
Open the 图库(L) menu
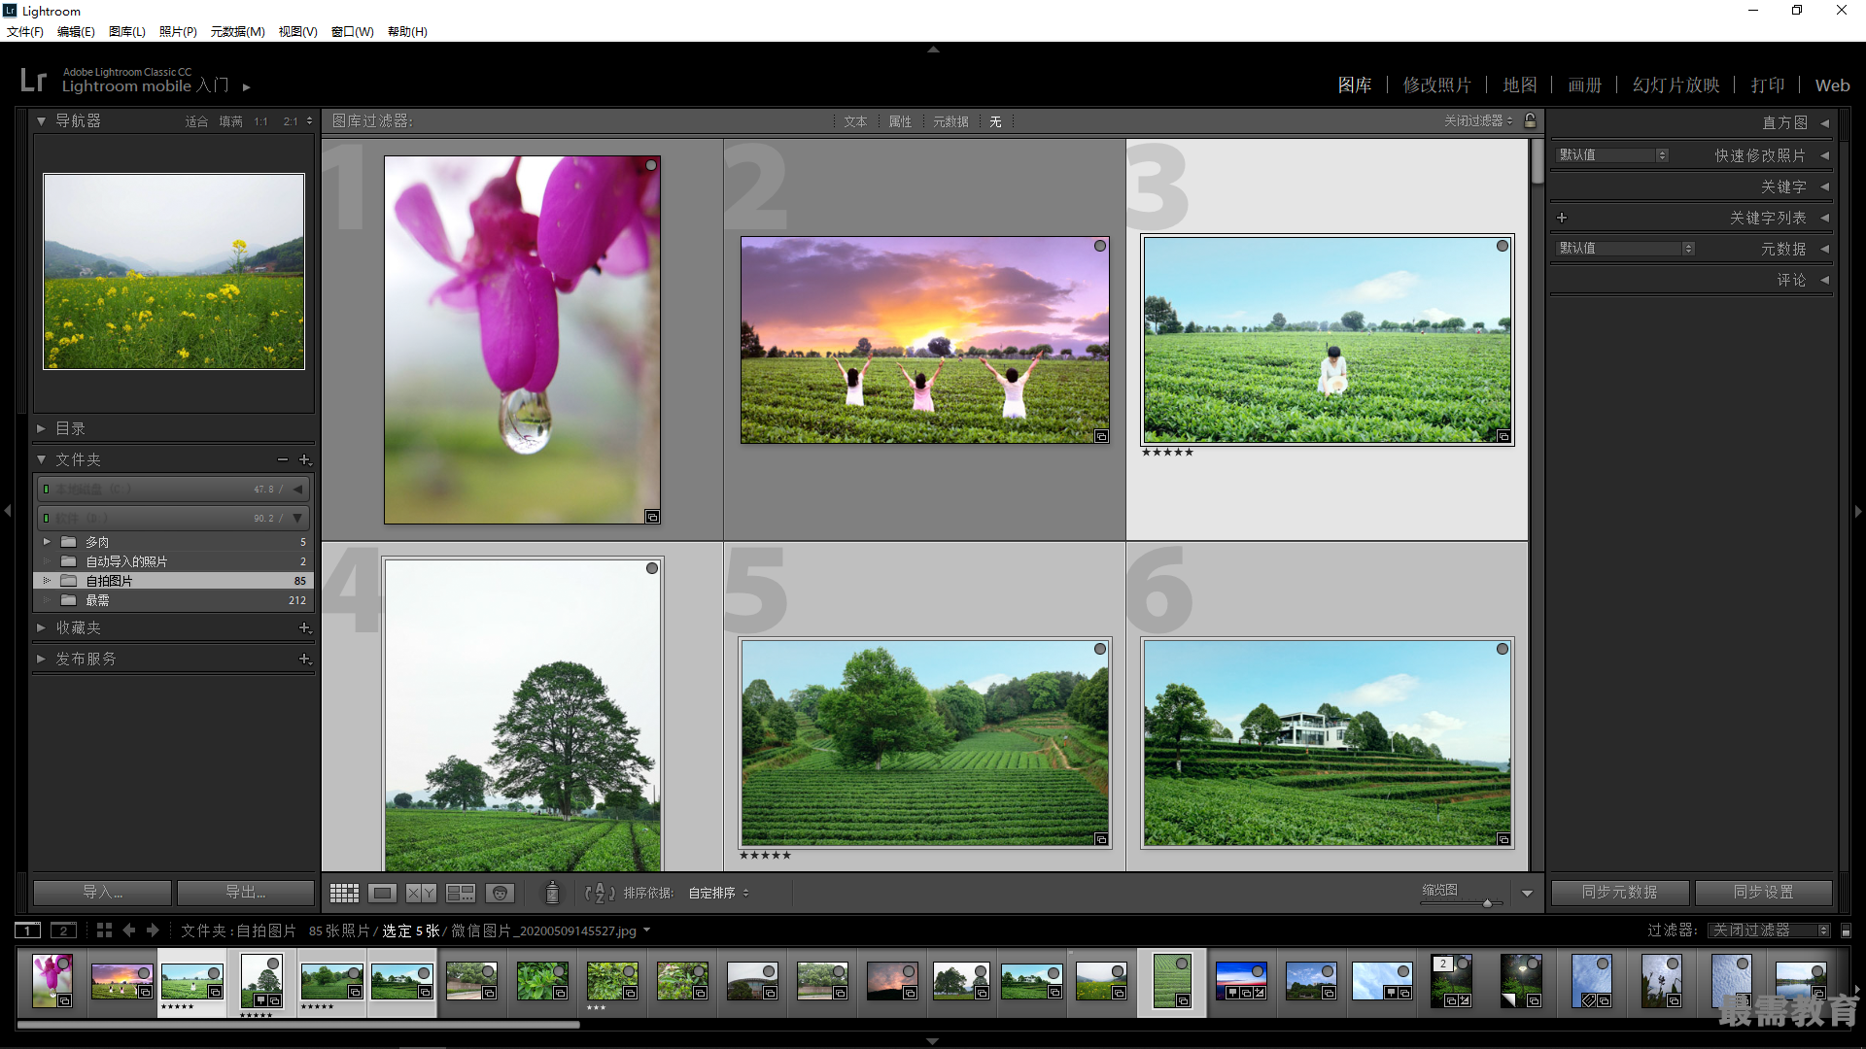click(x=127, y=31)
